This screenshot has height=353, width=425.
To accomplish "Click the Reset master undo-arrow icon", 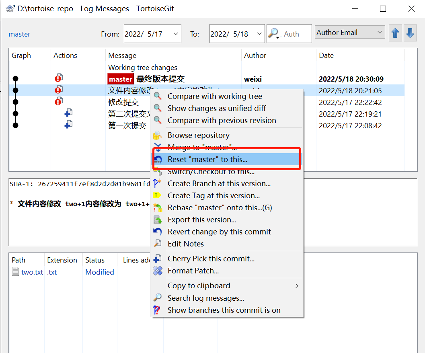I will click(x=158, y=160).
